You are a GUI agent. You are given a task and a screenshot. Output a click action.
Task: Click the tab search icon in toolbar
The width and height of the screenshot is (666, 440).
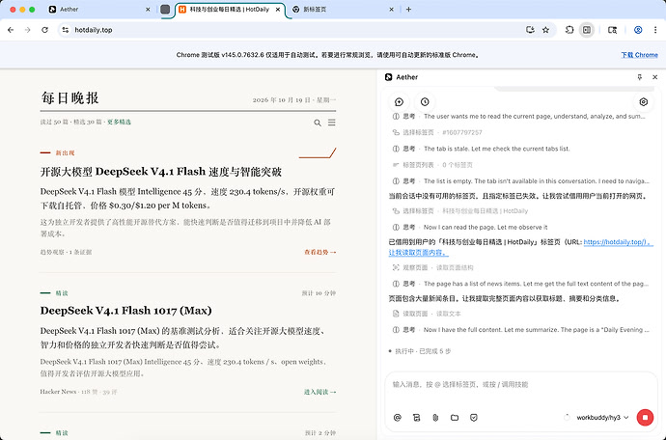click(612, 30)
